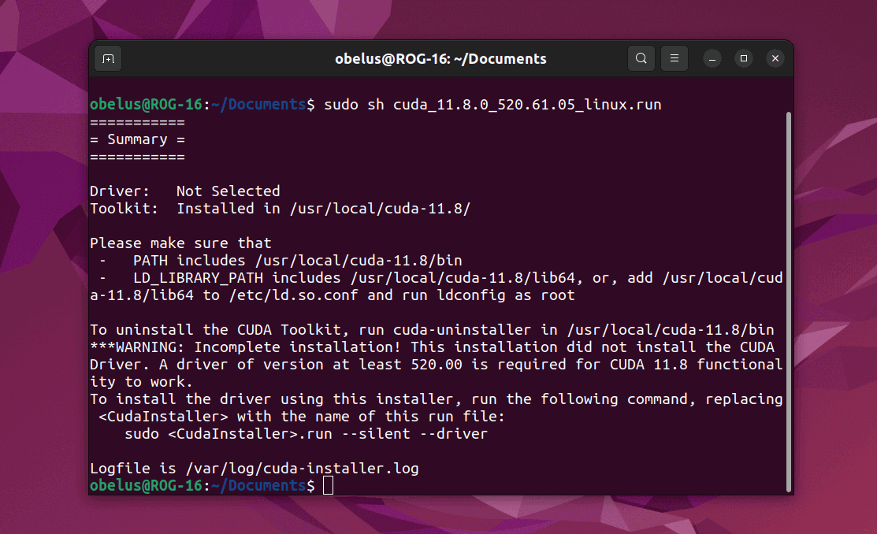Screen dimensions: 877x534
Task: Open the terminal hamburger menu
Action: (674, 58)
